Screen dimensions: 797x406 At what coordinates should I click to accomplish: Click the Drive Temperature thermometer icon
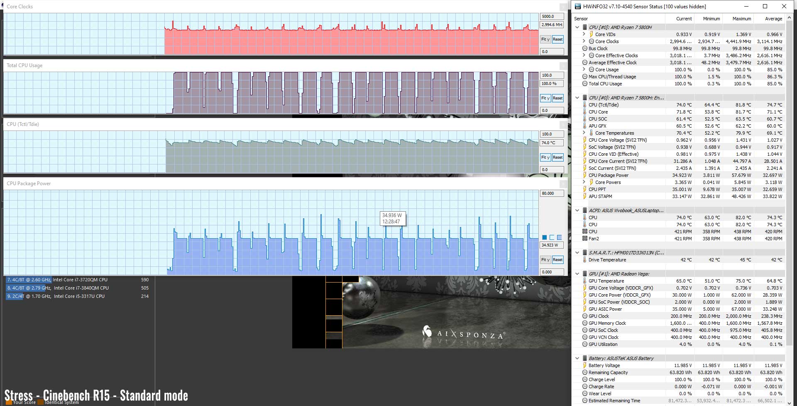point(585,260)
